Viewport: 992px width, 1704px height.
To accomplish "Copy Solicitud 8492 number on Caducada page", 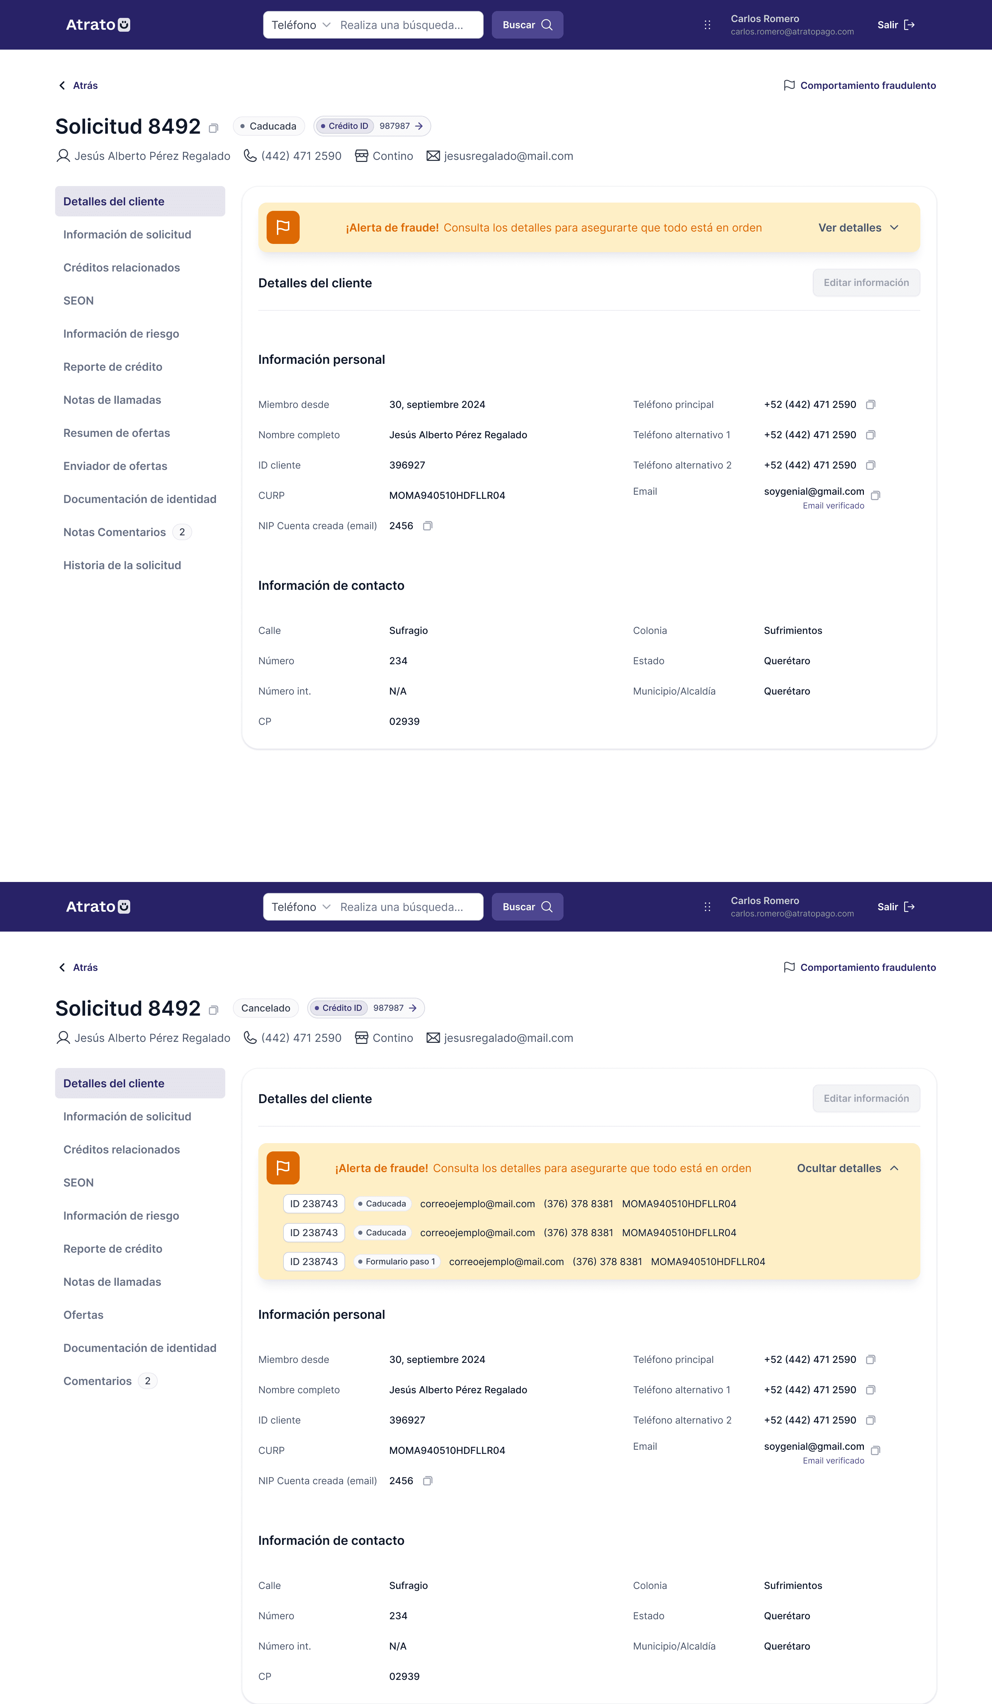I will (214, 129).
